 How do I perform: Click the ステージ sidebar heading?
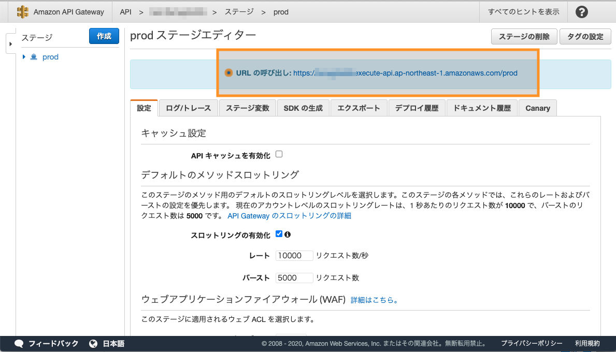(37, 38)
